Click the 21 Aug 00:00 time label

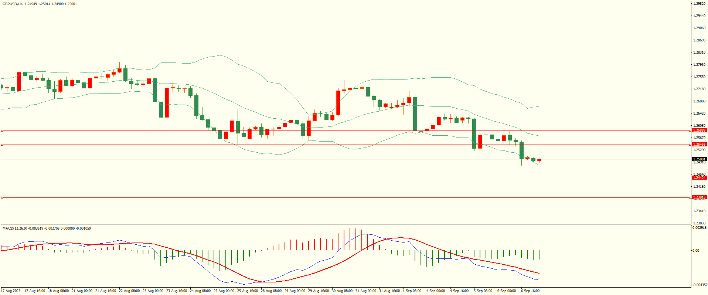pos(82,291)
